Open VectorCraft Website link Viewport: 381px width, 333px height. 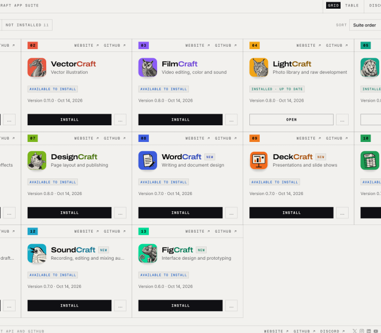[x=87, y=46]
